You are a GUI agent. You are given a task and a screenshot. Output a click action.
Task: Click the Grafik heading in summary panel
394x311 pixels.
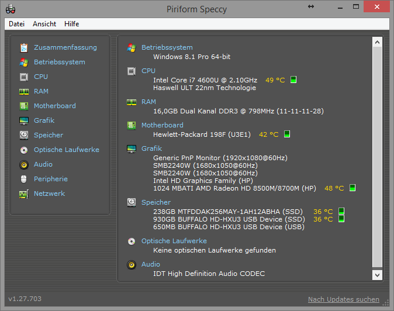click(152, 148)
